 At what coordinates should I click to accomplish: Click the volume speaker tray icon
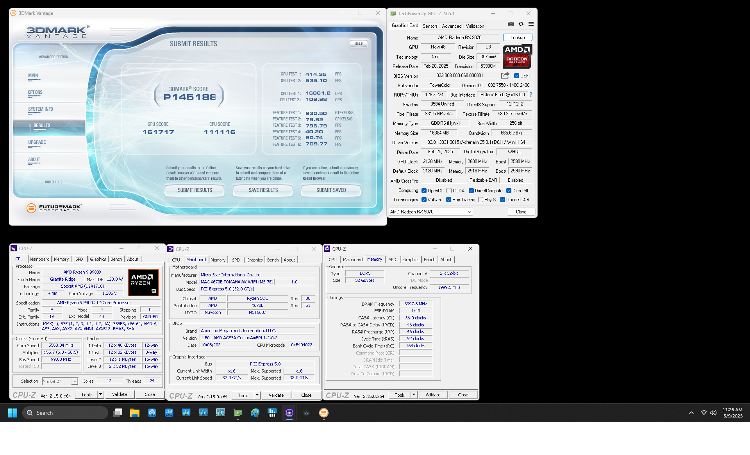(x=713, y=413)
